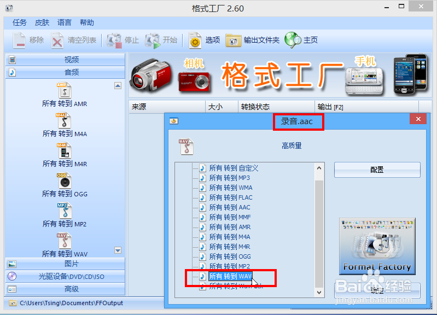The height and width of the screenshot is (315, 437).
Task: Click the 来源 column header
Action: (x=167, y=107)
